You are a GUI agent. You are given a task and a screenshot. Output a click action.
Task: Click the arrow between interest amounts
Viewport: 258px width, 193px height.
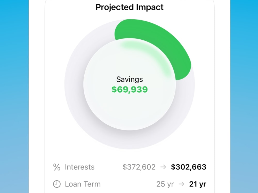click(163, 167)
